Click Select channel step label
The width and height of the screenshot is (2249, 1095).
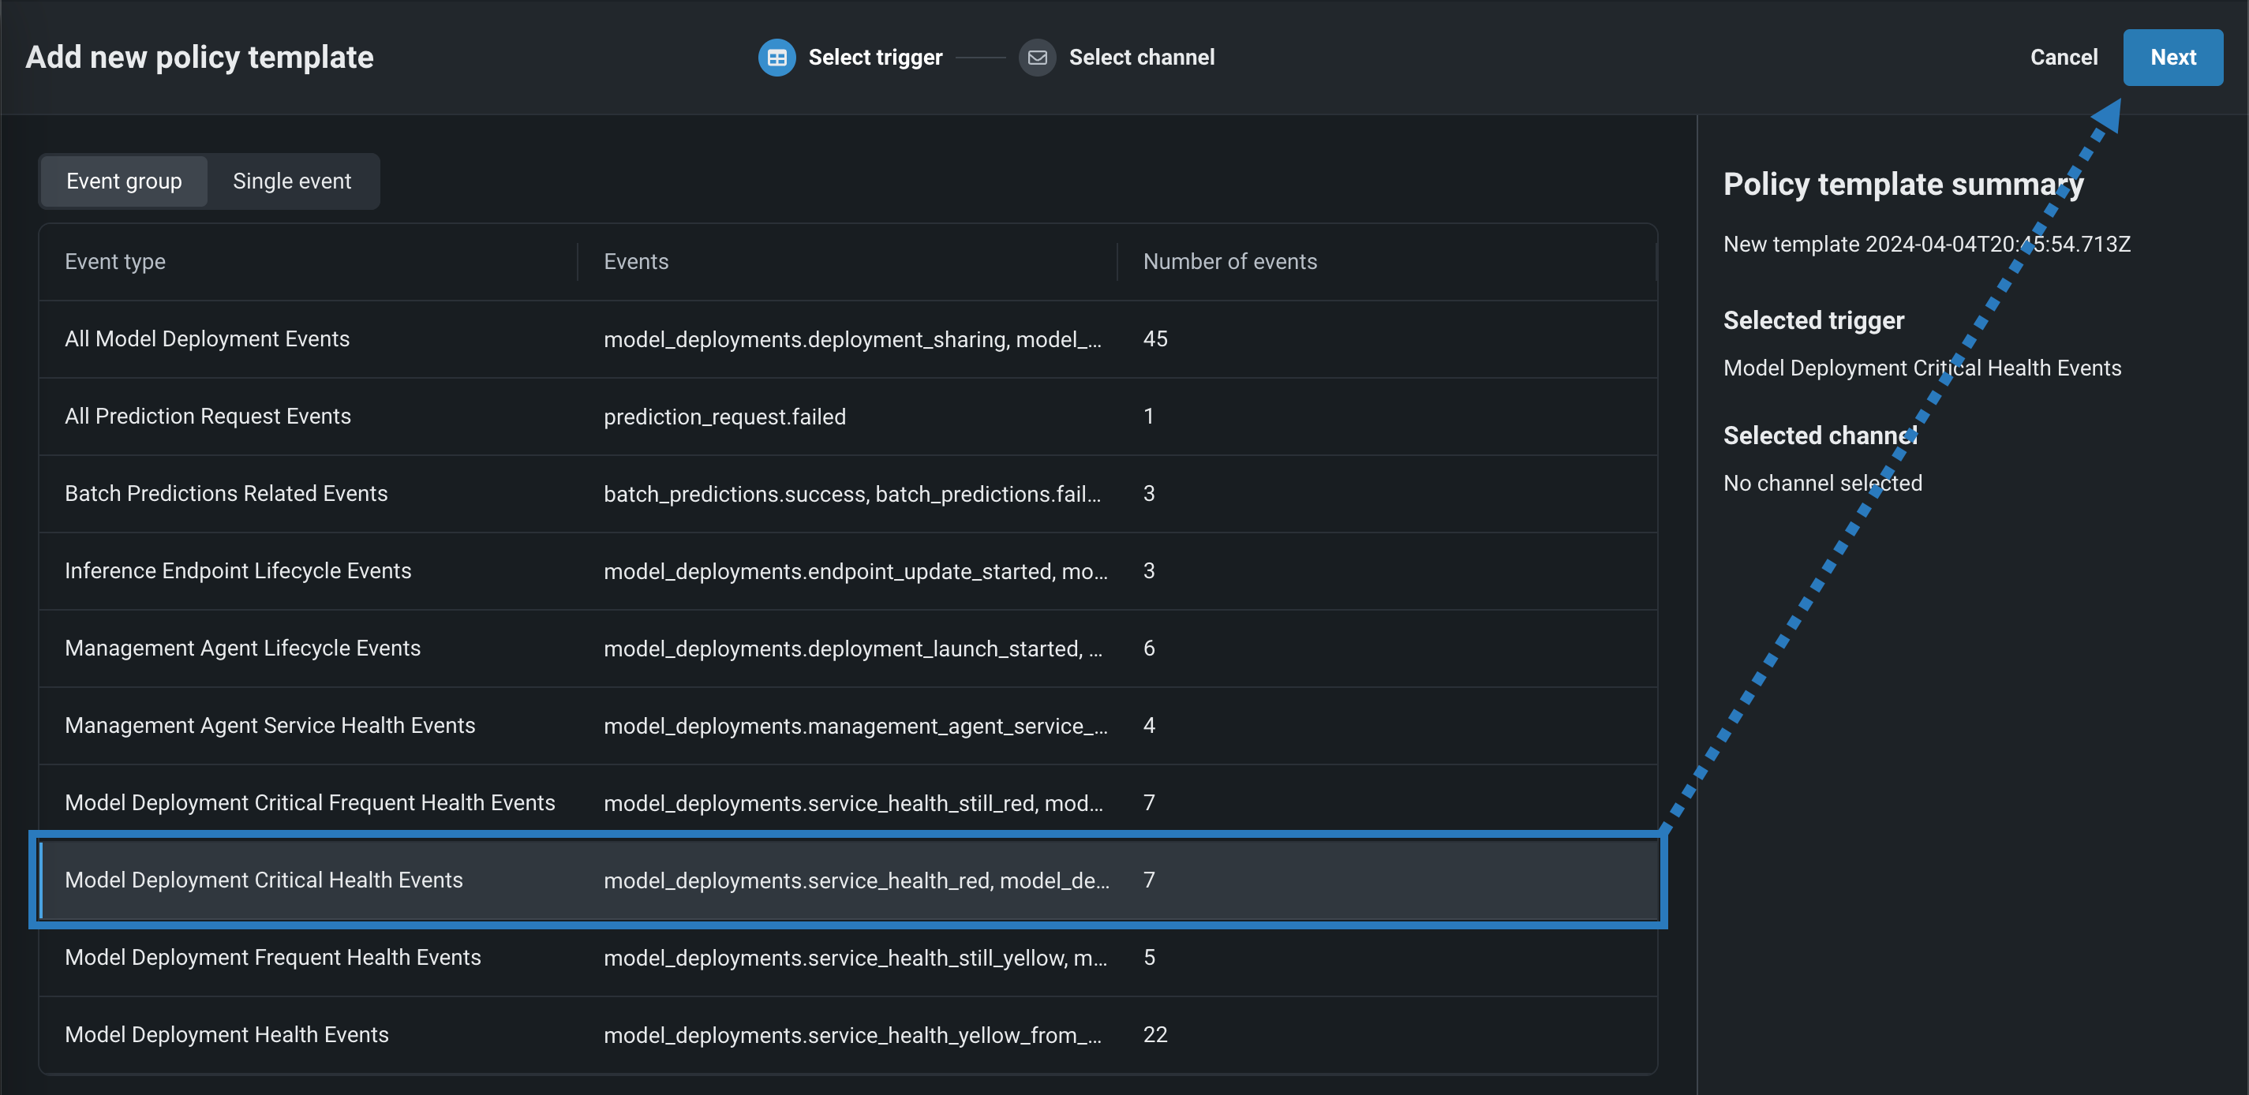1141,58
